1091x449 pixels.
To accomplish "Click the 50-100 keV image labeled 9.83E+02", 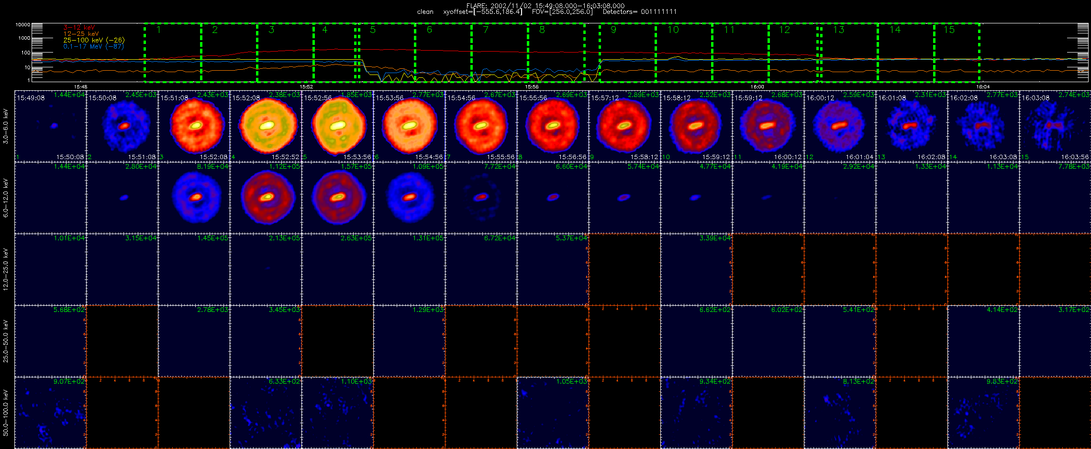I will 983,413.
